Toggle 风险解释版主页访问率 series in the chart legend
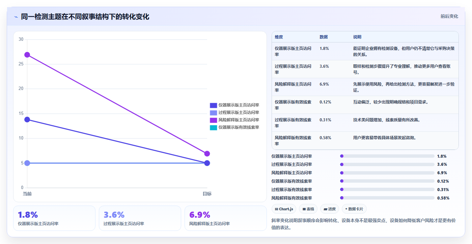Viewport: 472px width, 244px height. [234, 120]
